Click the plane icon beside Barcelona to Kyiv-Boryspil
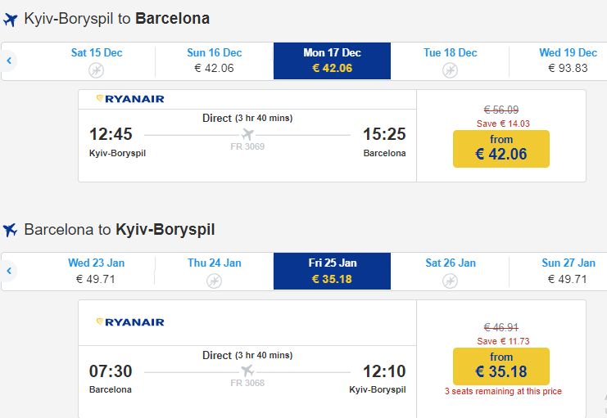 (11, 231)
